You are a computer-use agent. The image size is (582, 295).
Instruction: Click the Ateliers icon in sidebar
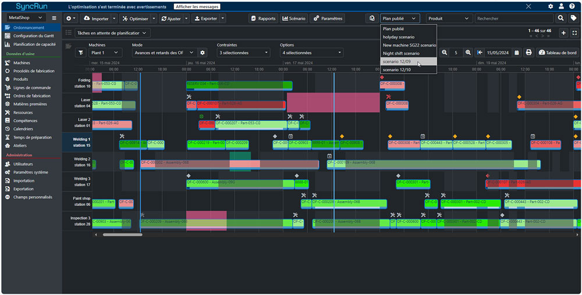pos(8,145)
